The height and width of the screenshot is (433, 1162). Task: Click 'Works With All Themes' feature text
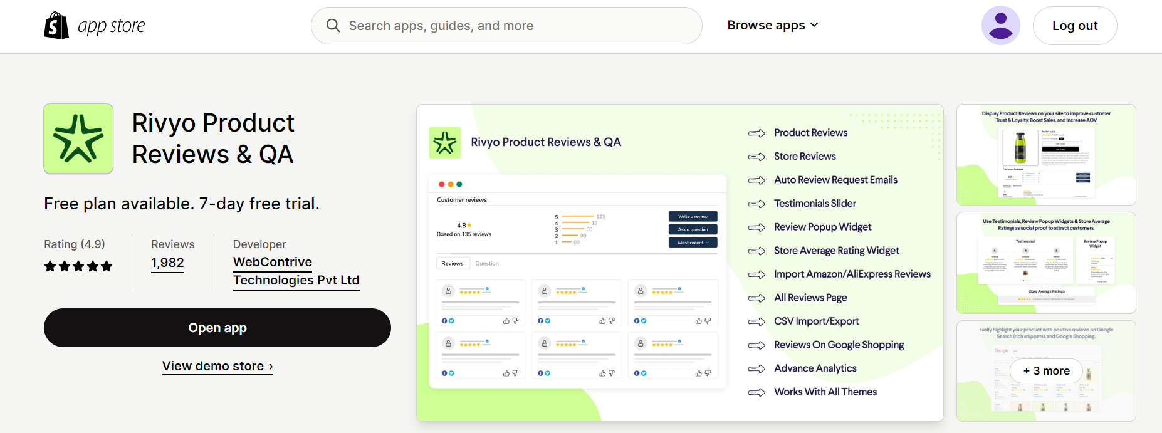coord(825,392)
